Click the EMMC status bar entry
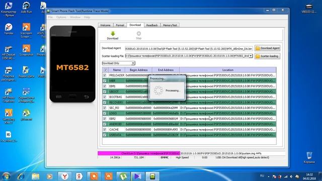This screenshot has height=181, width=322. click(x=165, y=157)
